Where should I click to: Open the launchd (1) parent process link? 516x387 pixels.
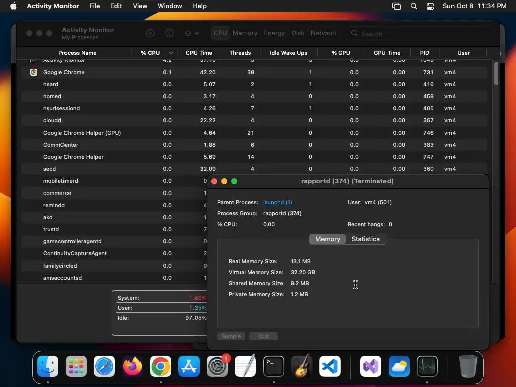coord(278,203)
